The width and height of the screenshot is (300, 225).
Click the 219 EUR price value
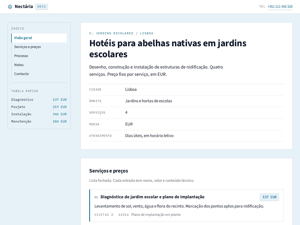(x=59, y=107)
